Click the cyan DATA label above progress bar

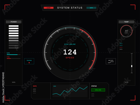coord(8,53)
